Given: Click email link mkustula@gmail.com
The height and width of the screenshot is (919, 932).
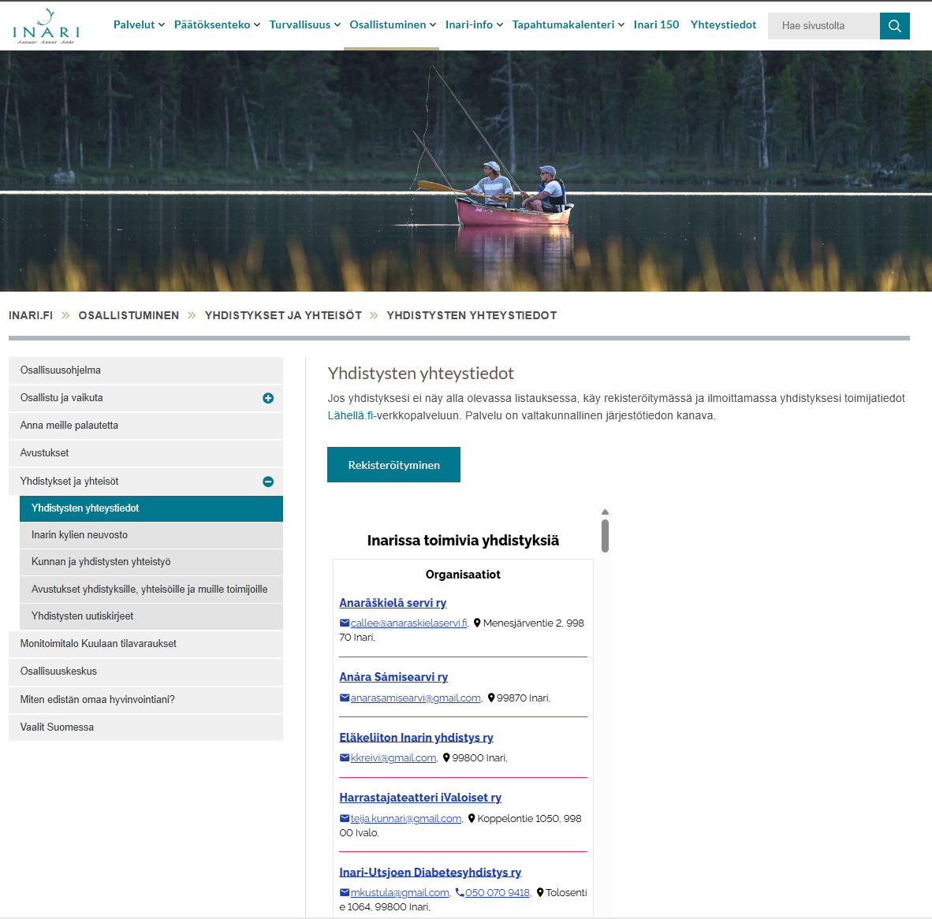Looking at the screenshot, I should 400,893.
